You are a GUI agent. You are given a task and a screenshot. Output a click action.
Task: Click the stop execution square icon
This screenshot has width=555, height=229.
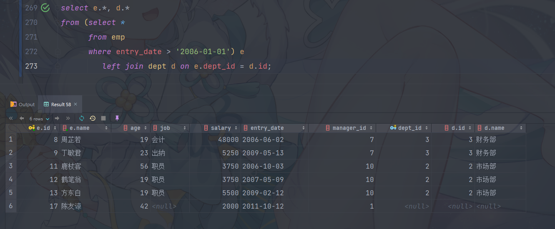coord(103,118)
